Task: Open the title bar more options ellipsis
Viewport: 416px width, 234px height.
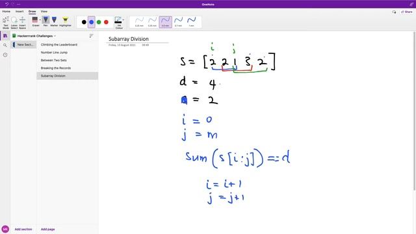Action: click(19, 5)
